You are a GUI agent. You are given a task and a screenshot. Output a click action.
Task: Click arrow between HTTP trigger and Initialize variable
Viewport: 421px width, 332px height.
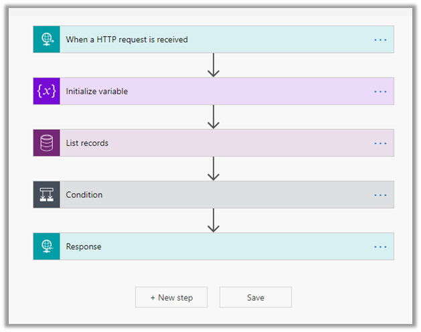(x=214, y=65)
